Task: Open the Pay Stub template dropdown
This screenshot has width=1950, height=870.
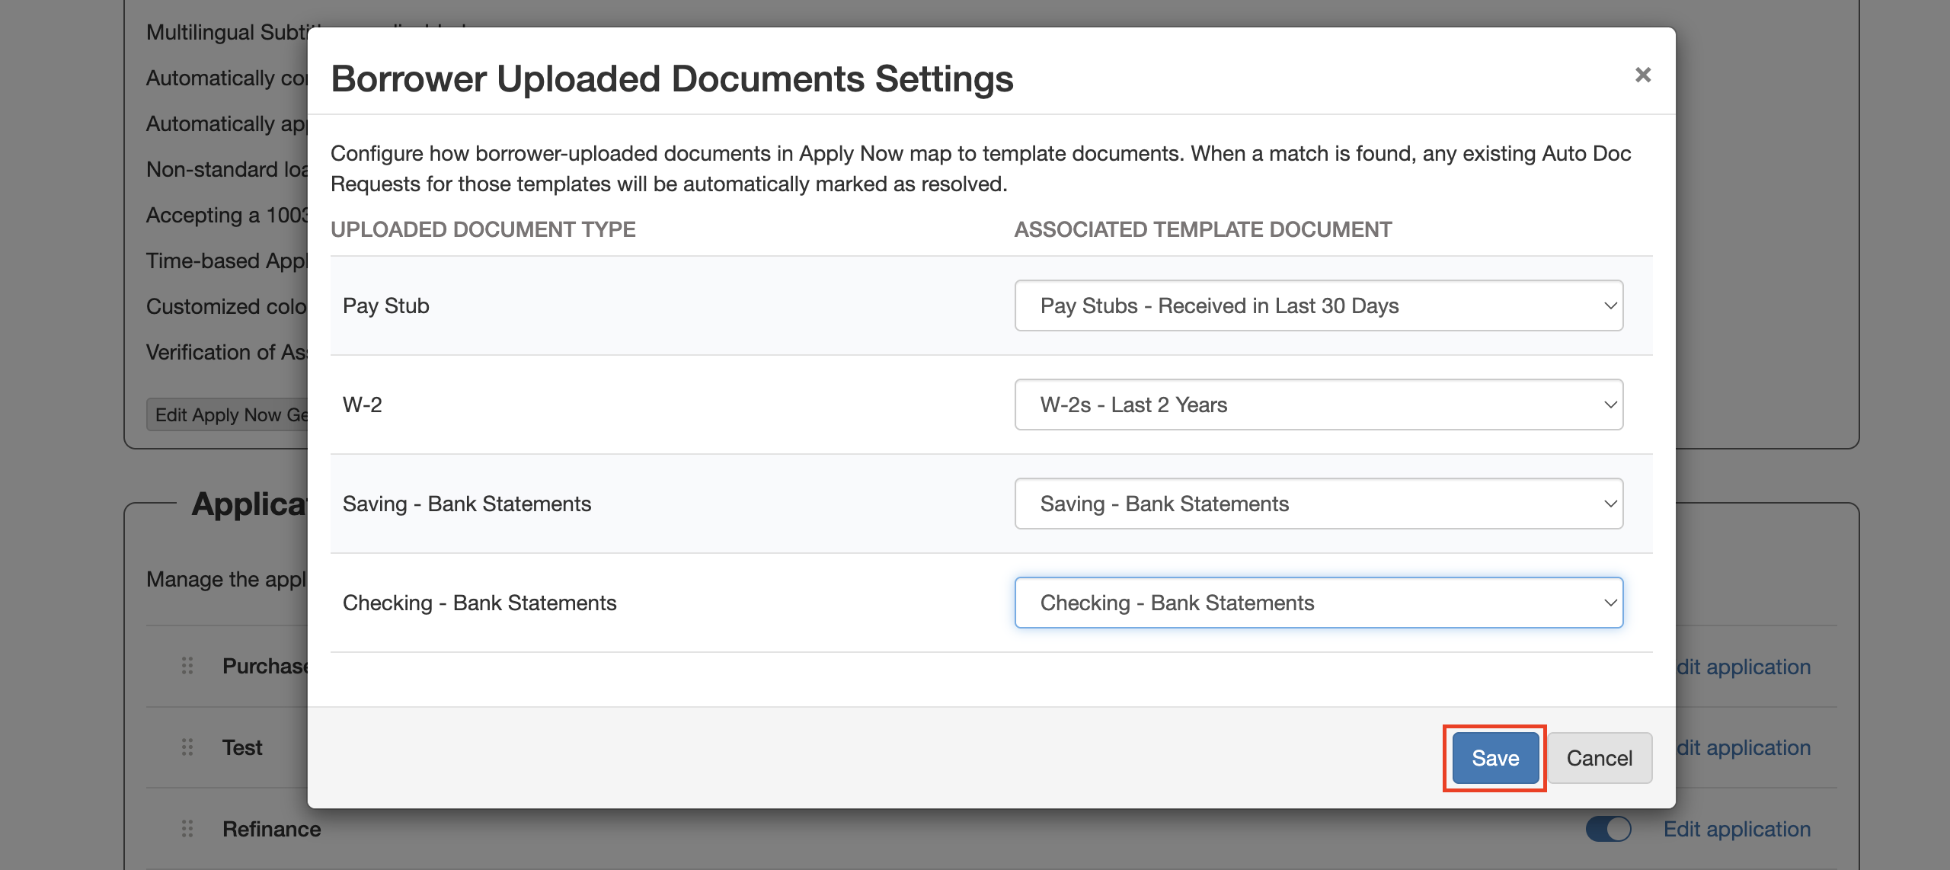Action: tap(1318, 305)
